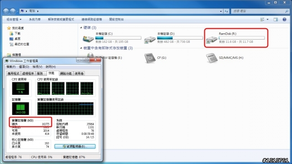Click the Downloads folder icon in sidebar
This screenshot has height=164, width=292.
click(x=11, y=33)
